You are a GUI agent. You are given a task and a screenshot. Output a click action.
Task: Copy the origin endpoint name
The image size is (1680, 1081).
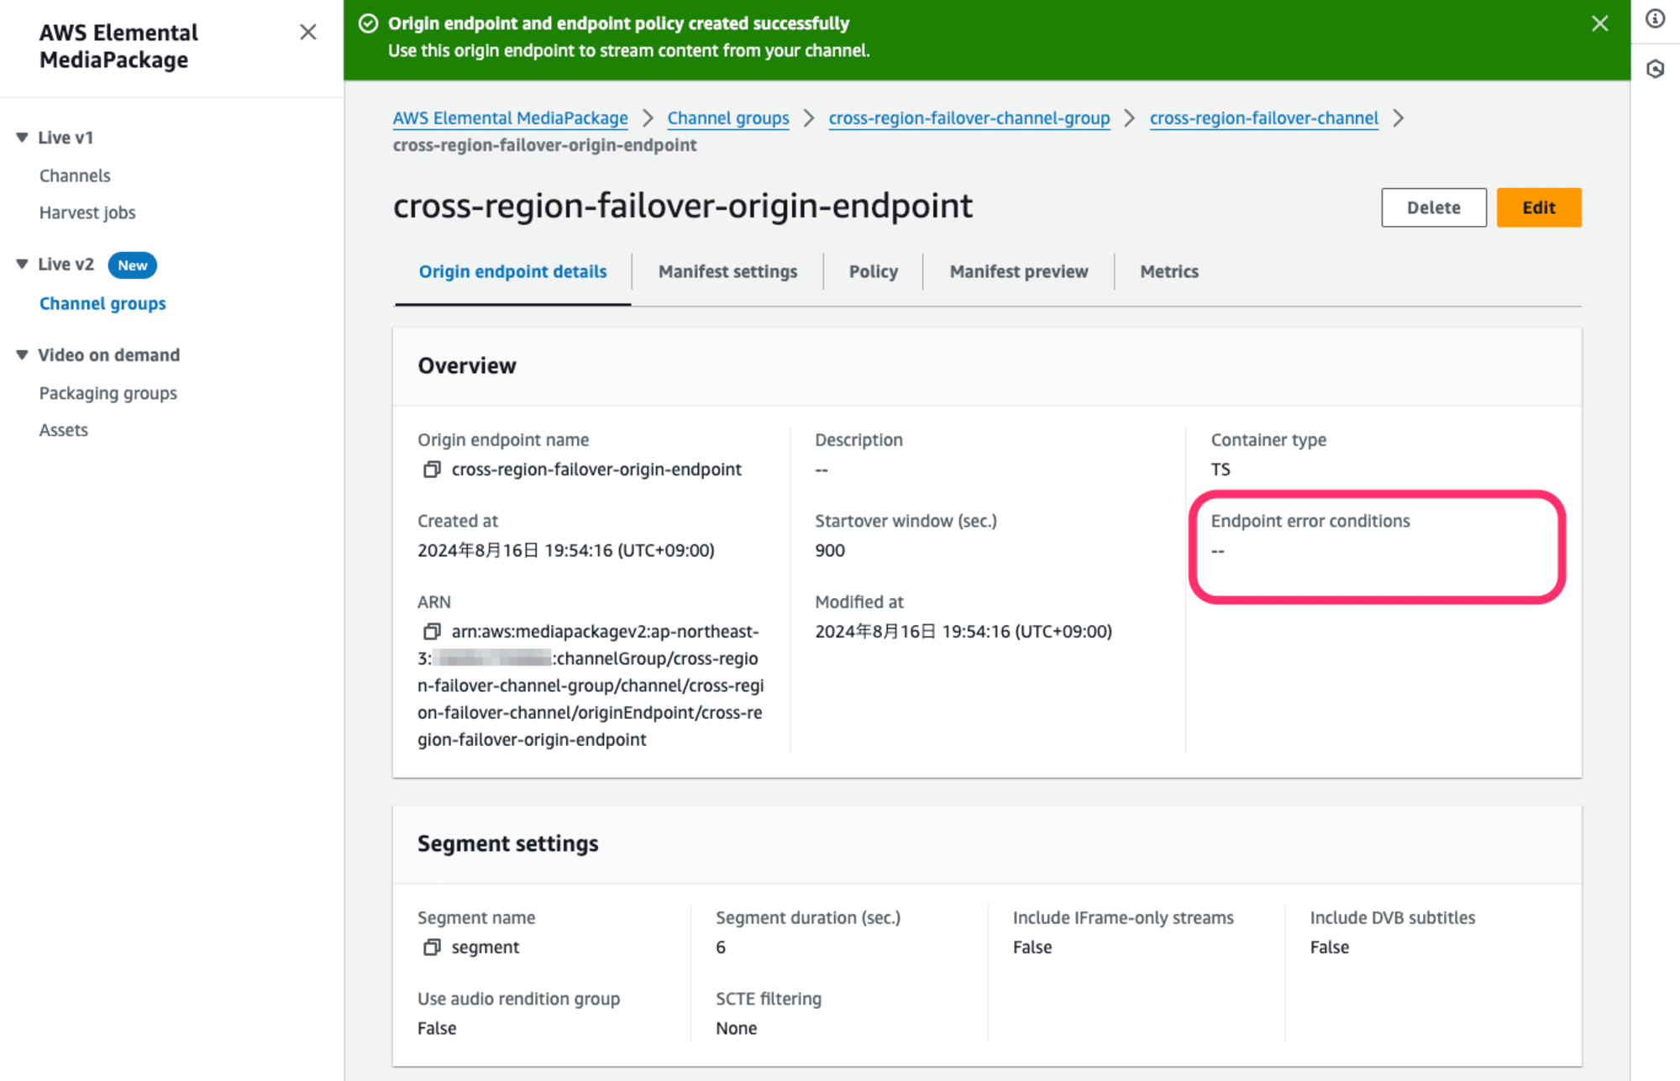coord(432,470)
